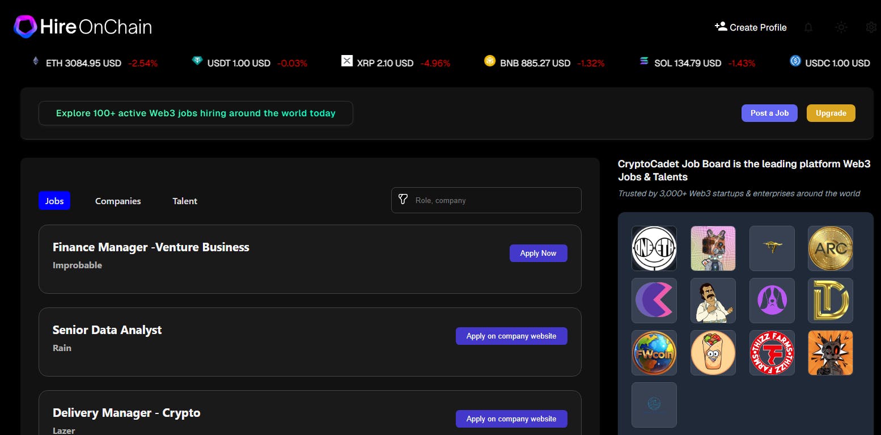Image resolution: width=881 pixels, height=435 pixels.
Task: Open the faint blue globe logo thumbnail
Action: [654, 405]
